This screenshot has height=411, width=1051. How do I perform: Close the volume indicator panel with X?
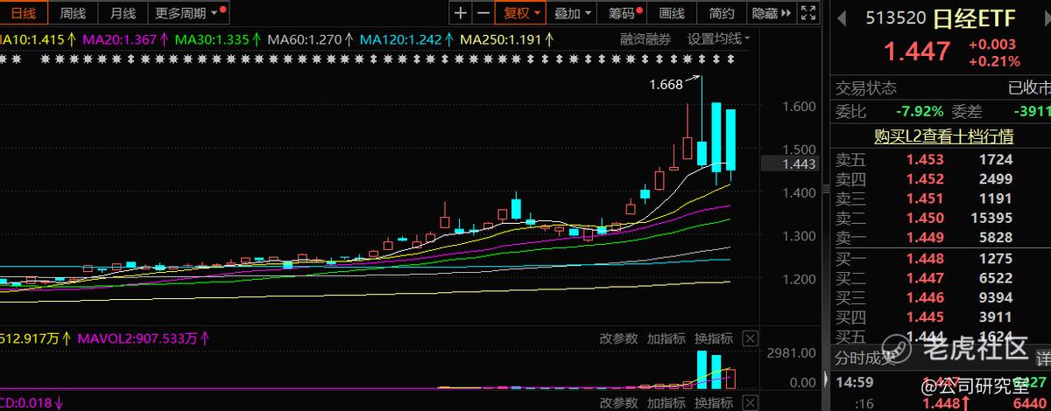click(750, 338)
